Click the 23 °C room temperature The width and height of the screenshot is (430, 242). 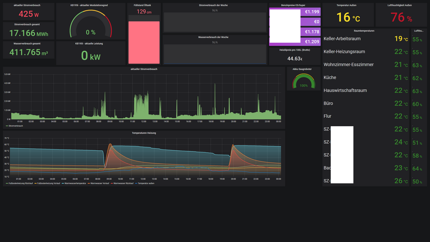click(401, 168)
